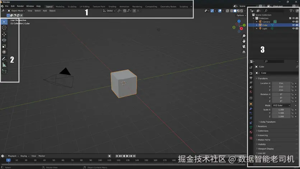Select the Add Cube tool
This screenshot has height=169, width=300.
[4, 71]
